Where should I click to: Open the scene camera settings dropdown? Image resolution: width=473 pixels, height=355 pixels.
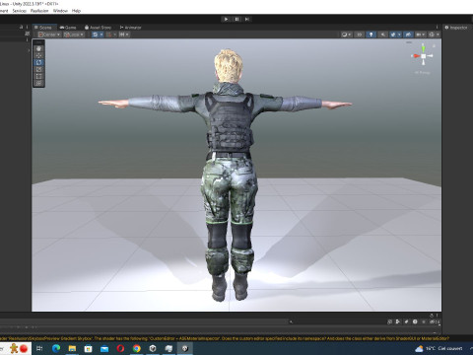click(x=421, y=35)
